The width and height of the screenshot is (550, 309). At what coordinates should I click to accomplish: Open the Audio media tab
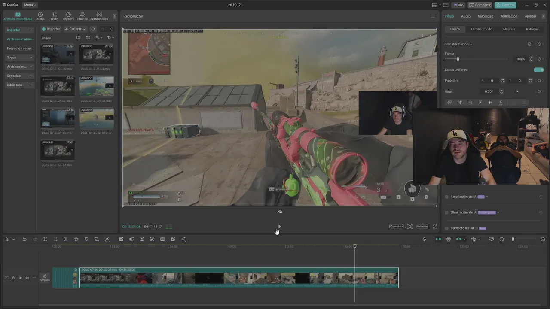pyautogui.click(x=40, y=16)
